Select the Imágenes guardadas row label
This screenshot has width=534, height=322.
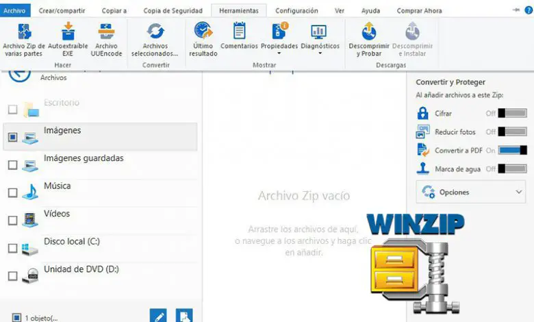(x=84, y=158)
